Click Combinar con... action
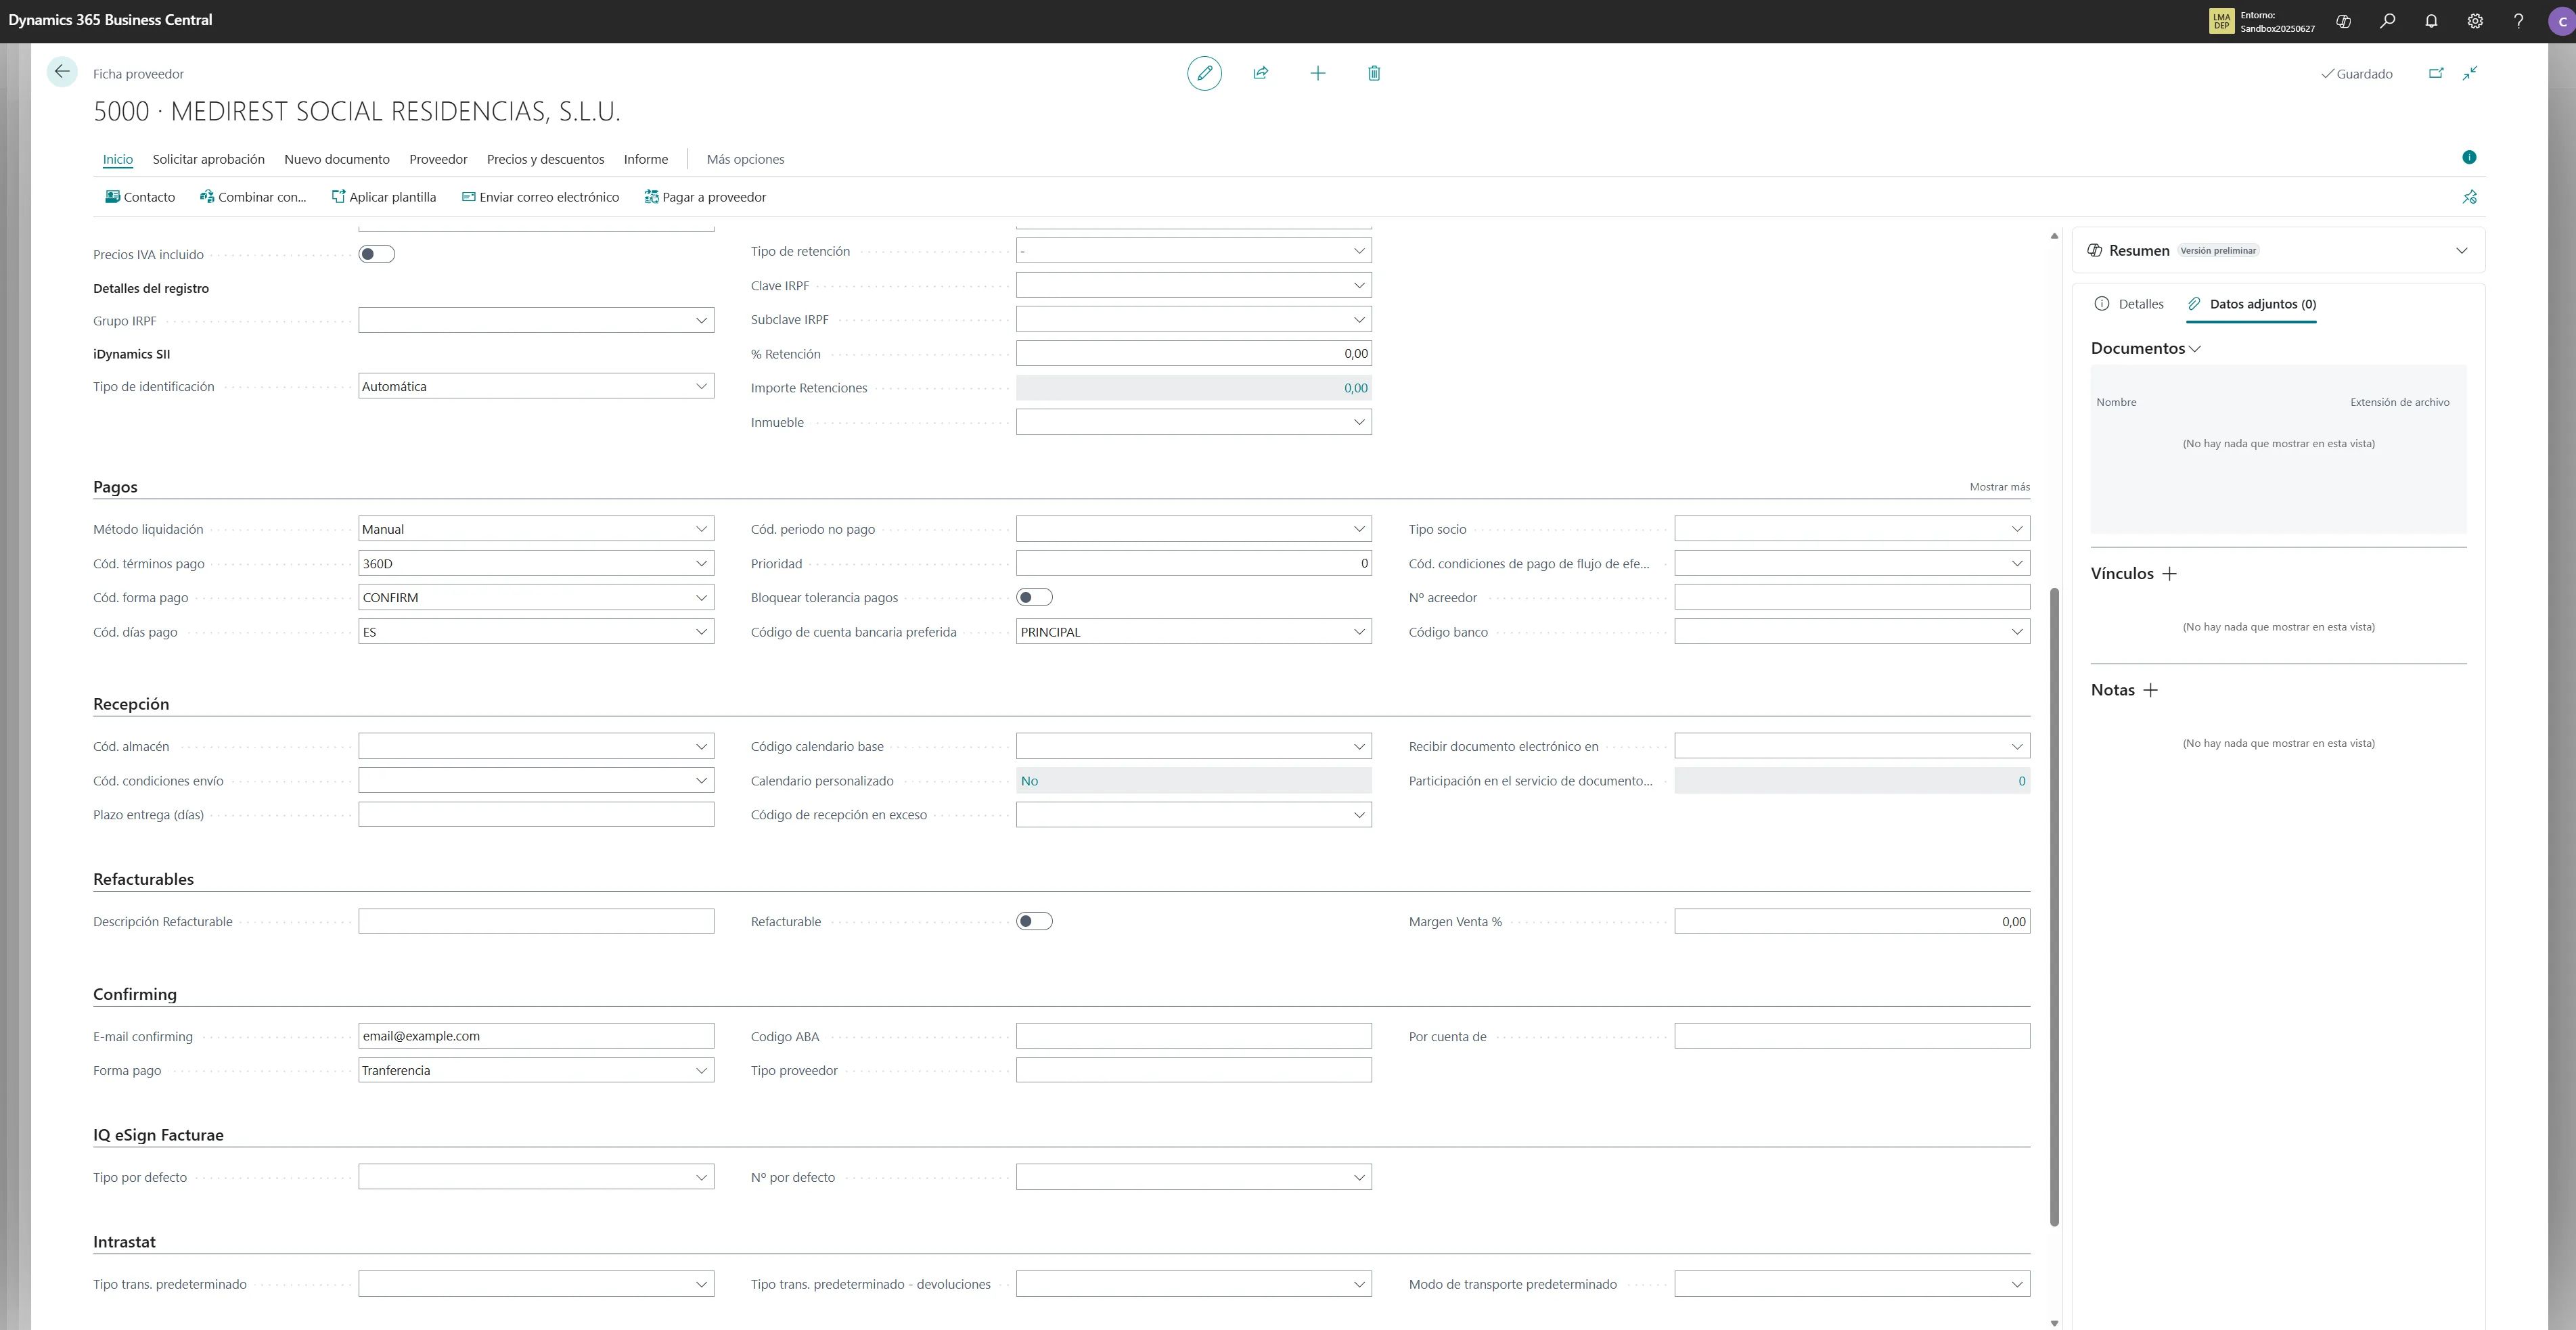Image resolution: width=2576 pixels, height=1330 pixels. (253, 197)
